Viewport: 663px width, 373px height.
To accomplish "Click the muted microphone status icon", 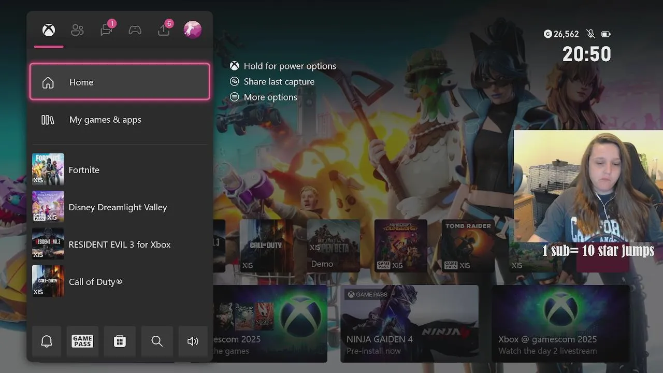I will tap(590, 34).
